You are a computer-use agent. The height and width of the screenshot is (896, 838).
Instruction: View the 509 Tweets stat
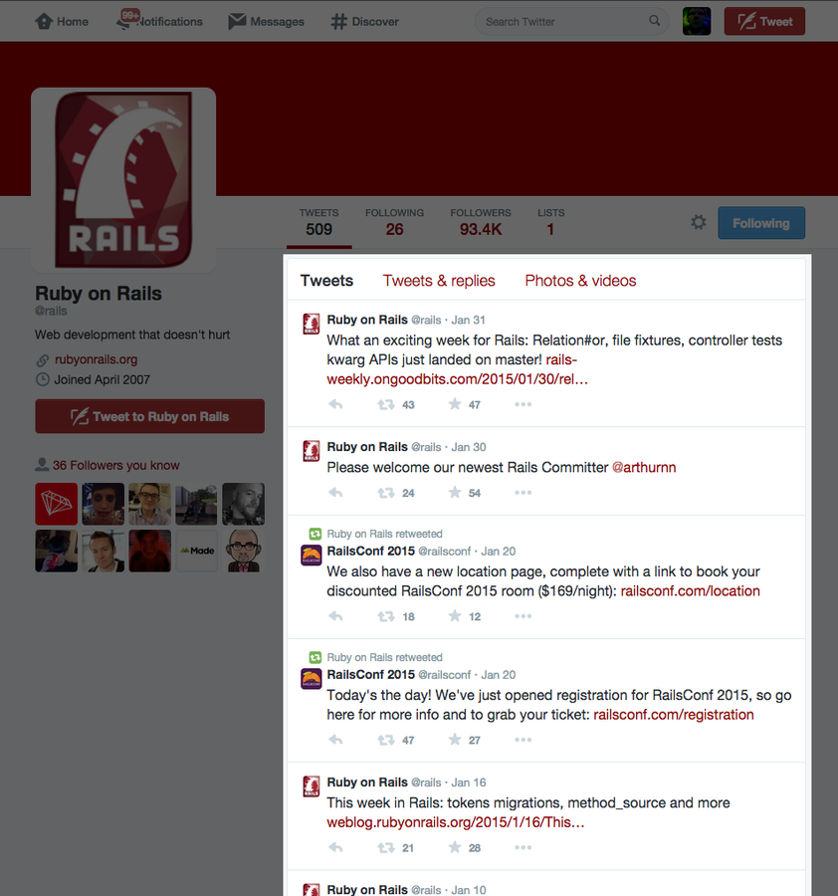[x=318, y=222]
